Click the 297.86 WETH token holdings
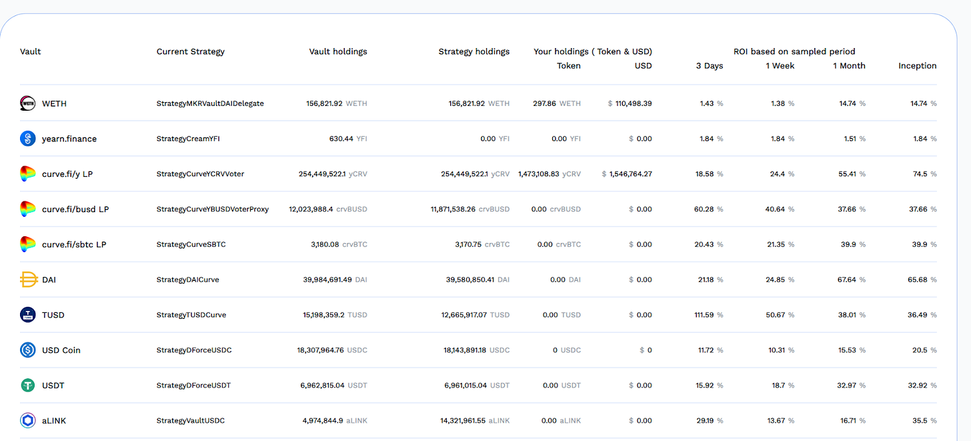Viewport: 971px width, 441px height. [557, 103]
